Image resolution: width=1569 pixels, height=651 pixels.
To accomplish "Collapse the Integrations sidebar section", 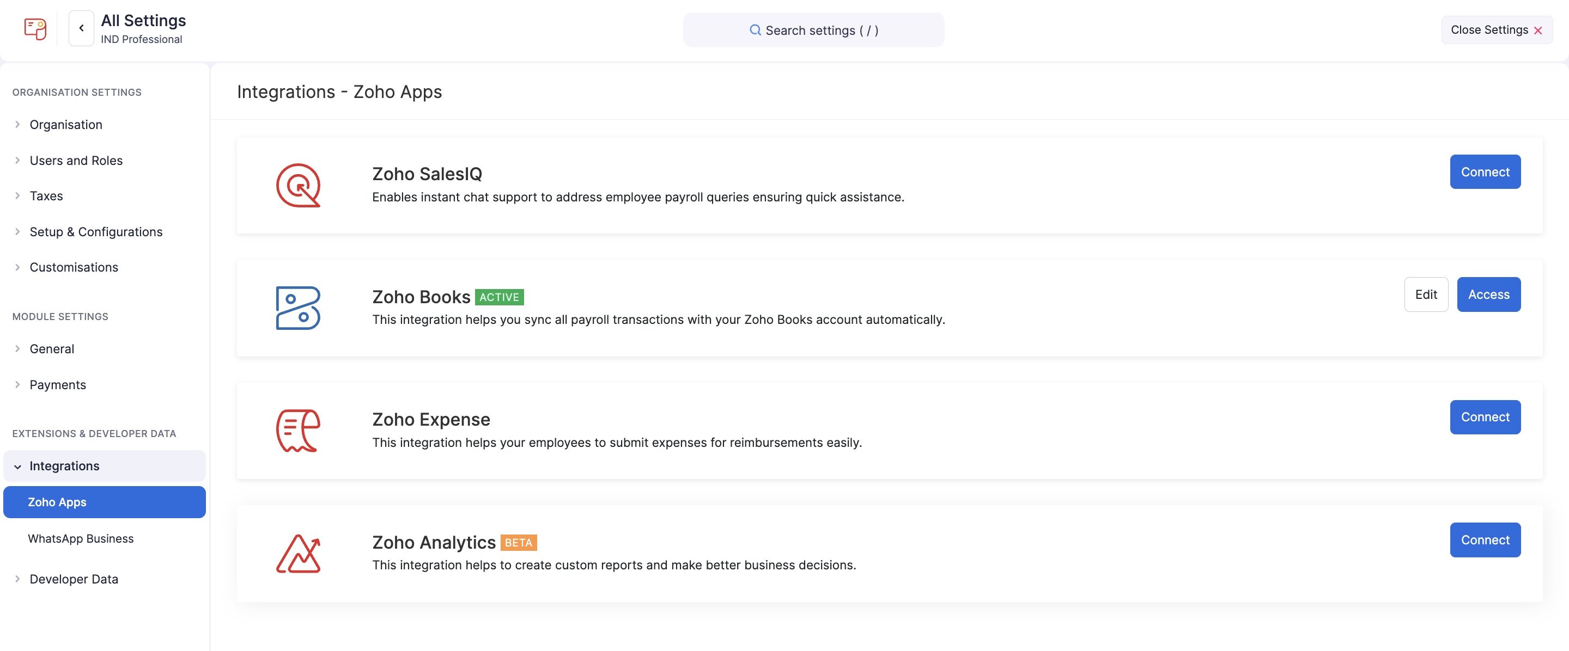I will click(64, 466).
